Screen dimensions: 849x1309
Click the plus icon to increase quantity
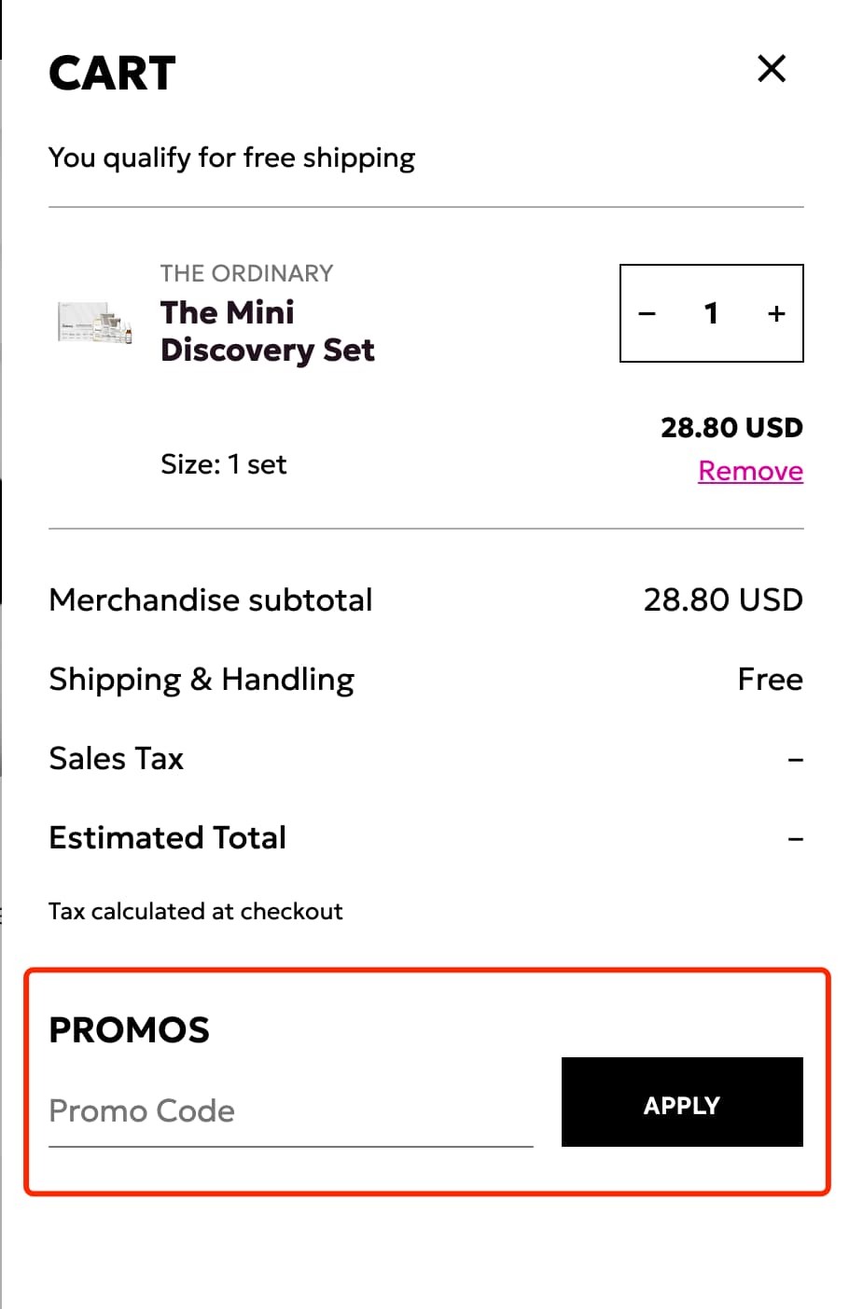click(775, 314)
